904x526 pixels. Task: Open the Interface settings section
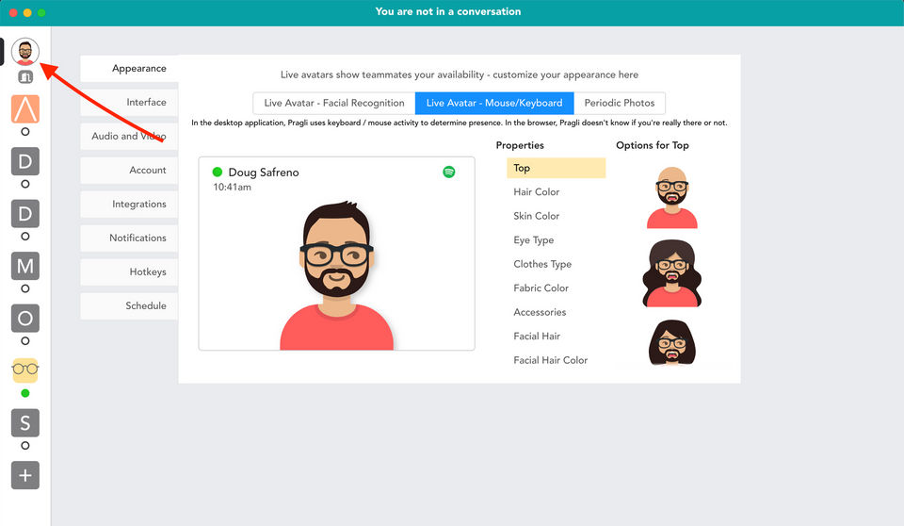[129, 102]
